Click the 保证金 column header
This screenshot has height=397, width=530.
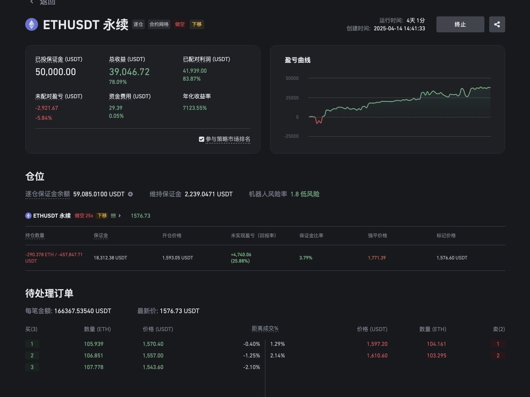[x=101, y=236]
